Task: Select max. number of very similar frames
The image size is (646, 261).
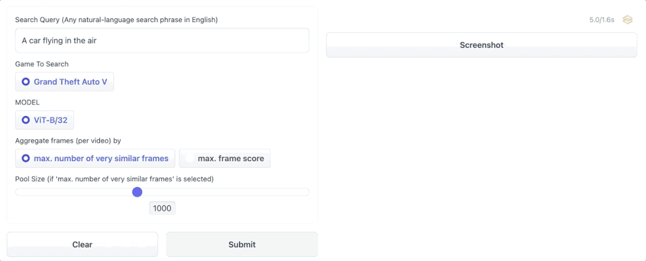Action: [x=95, y=158]
